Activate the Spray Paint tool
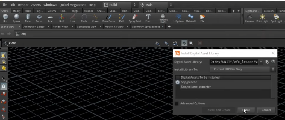 tap(135, 18)
